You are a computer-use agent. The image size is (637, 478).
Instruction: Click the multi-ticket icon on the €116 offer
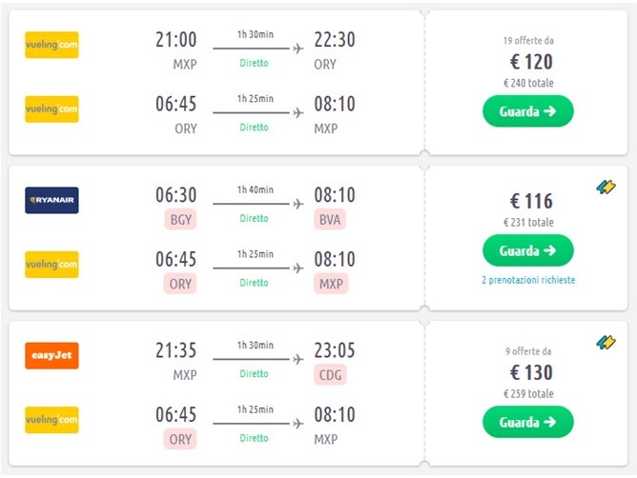point(606,188)
